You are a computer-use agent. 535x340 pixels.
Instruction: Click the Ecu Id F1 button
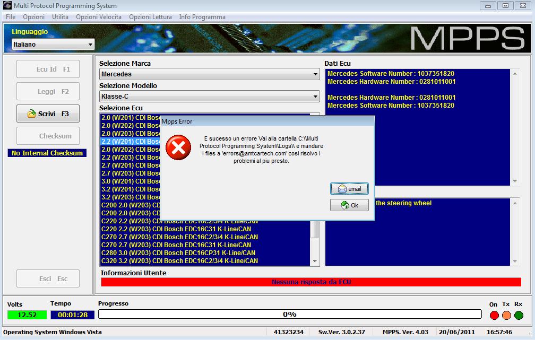[x=48, y=69]
